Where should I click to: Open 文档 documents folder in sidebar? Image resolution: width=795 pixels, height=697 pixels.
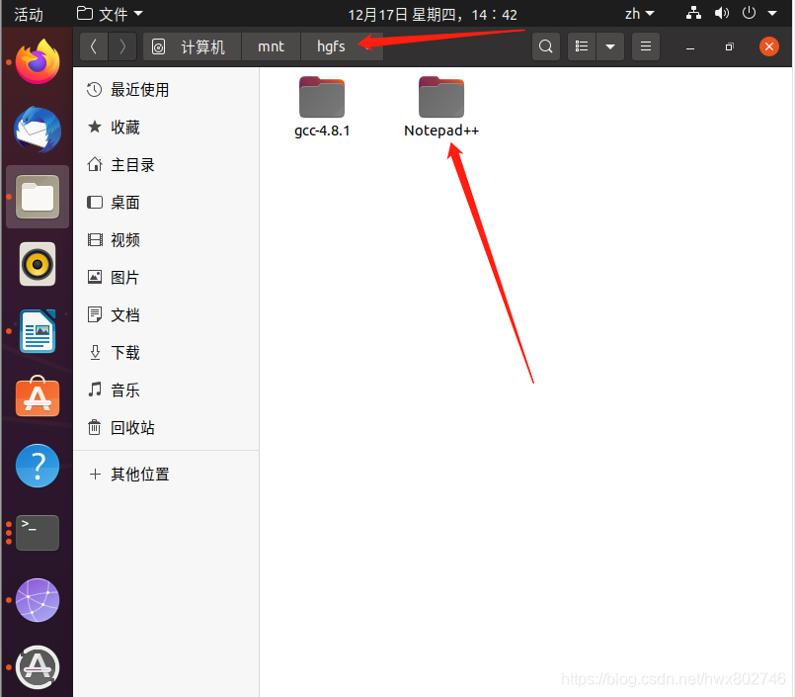click(166, 315)
